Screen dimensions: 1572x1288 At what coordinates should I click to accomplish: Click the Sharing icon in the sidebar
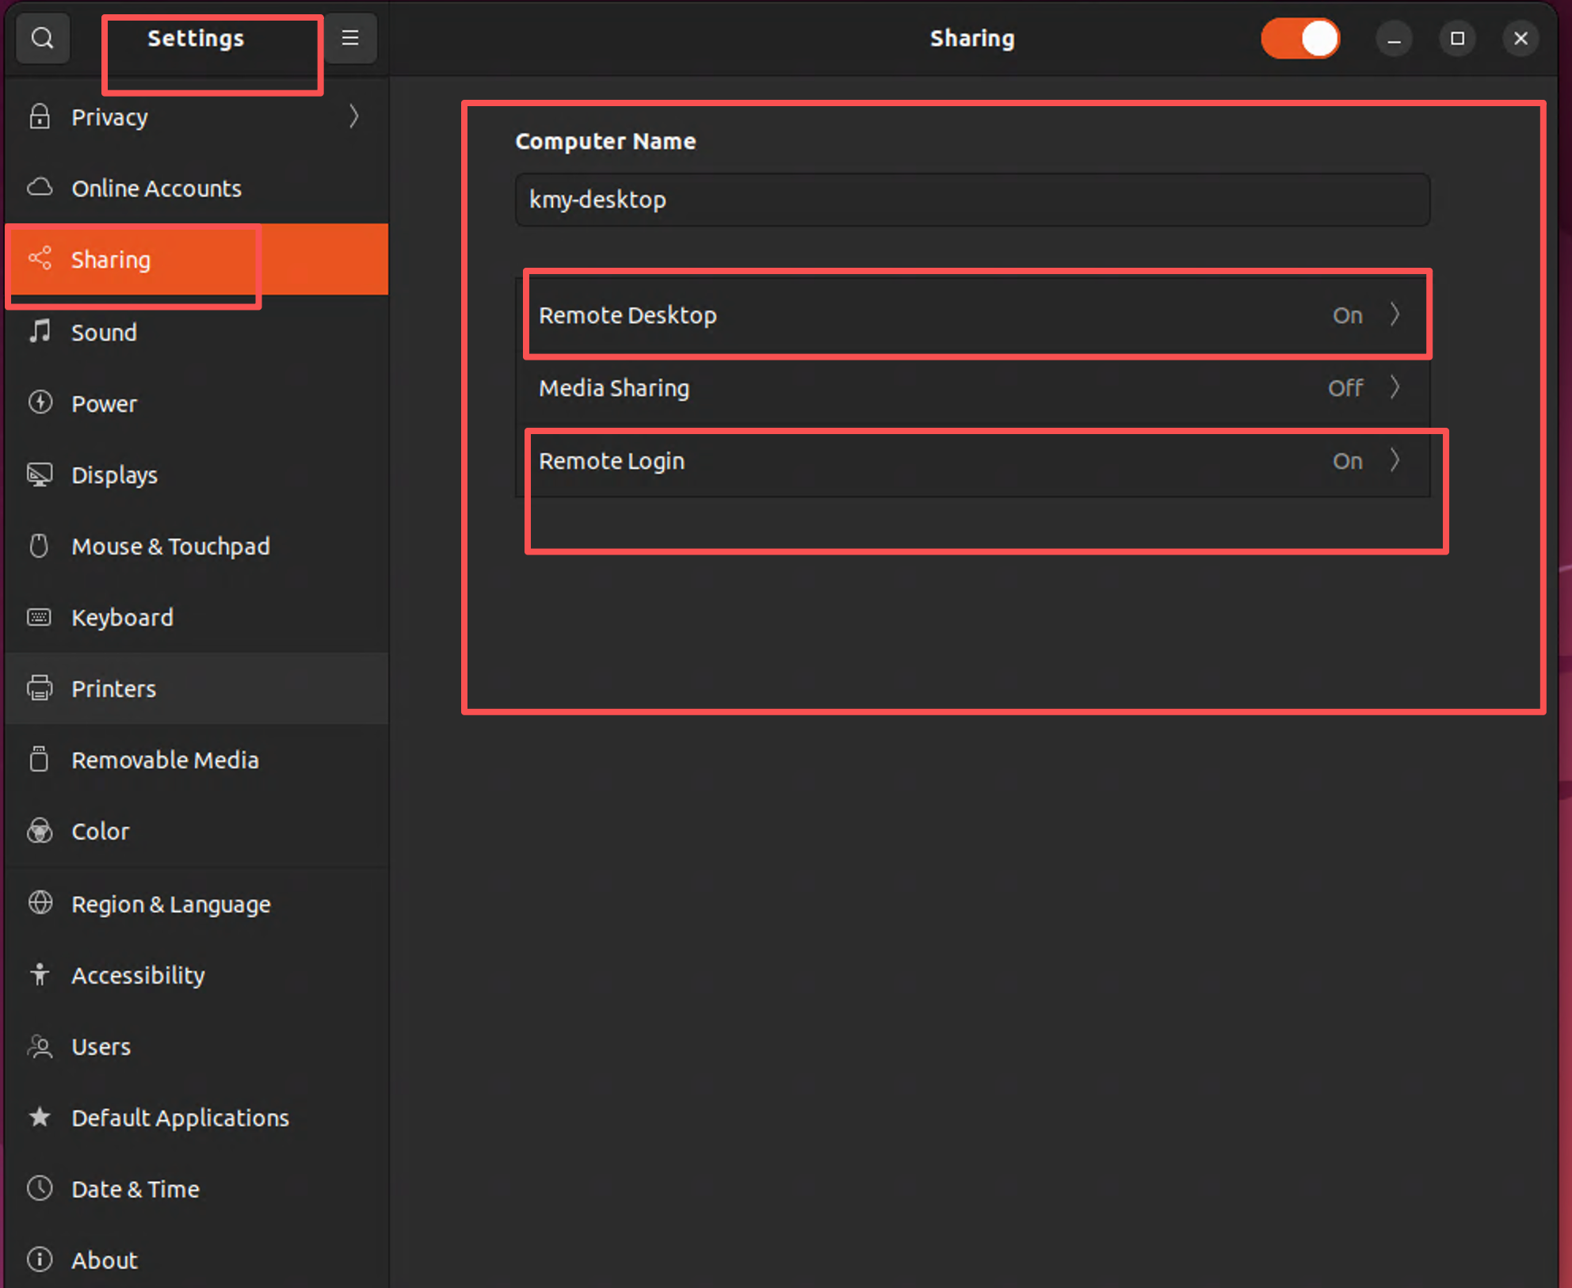click(x=40, y=259)
